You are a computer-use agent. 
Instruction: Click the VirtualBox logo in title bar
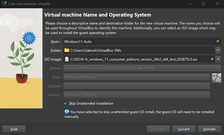pyautogui.click(x=4, y=4)
